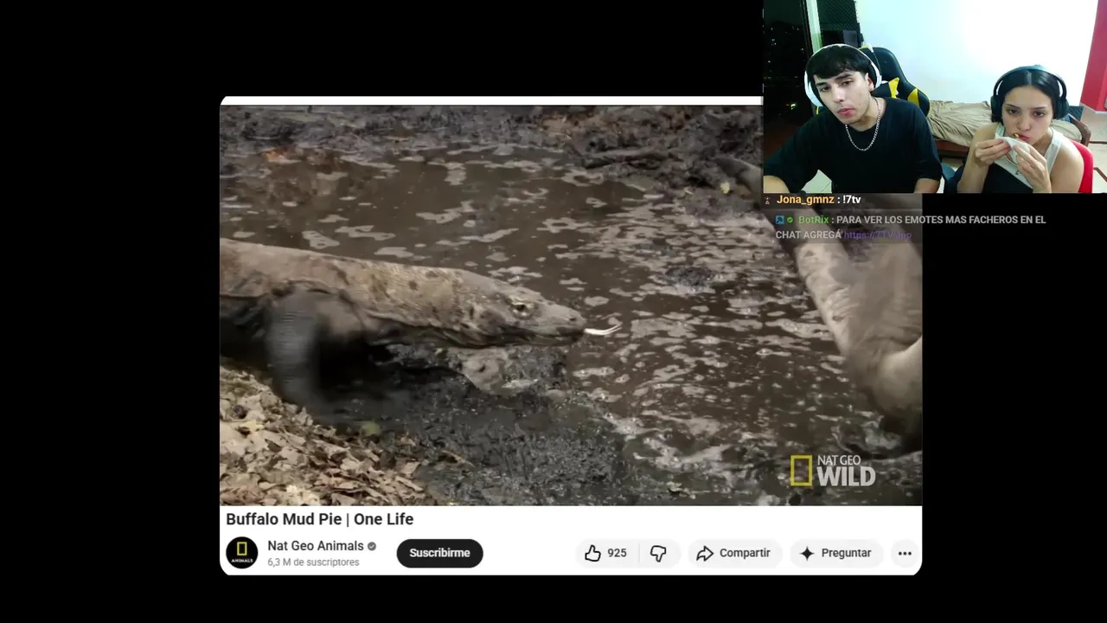Click the streamer webcam overlay
Image resolution: width=1107 pixels, height=623 pixels.
click(x=935, y=96)
